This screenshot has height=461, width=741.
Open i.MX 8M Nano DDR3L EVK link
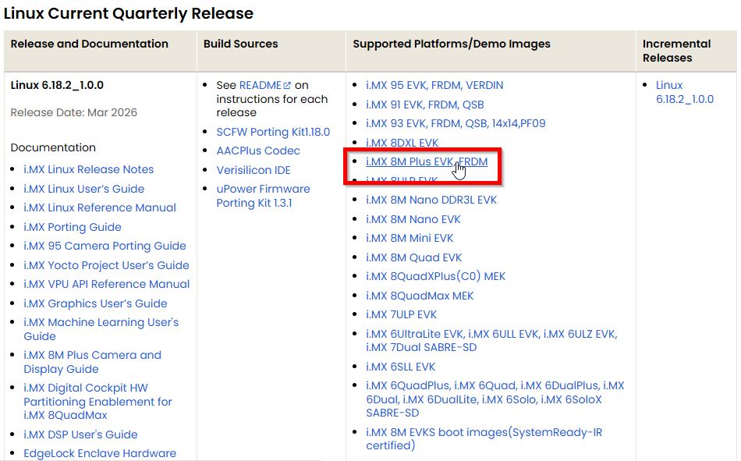(431, 200)
